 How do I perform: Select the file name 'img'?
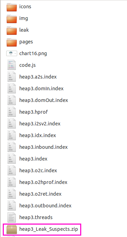coord(23,19)
